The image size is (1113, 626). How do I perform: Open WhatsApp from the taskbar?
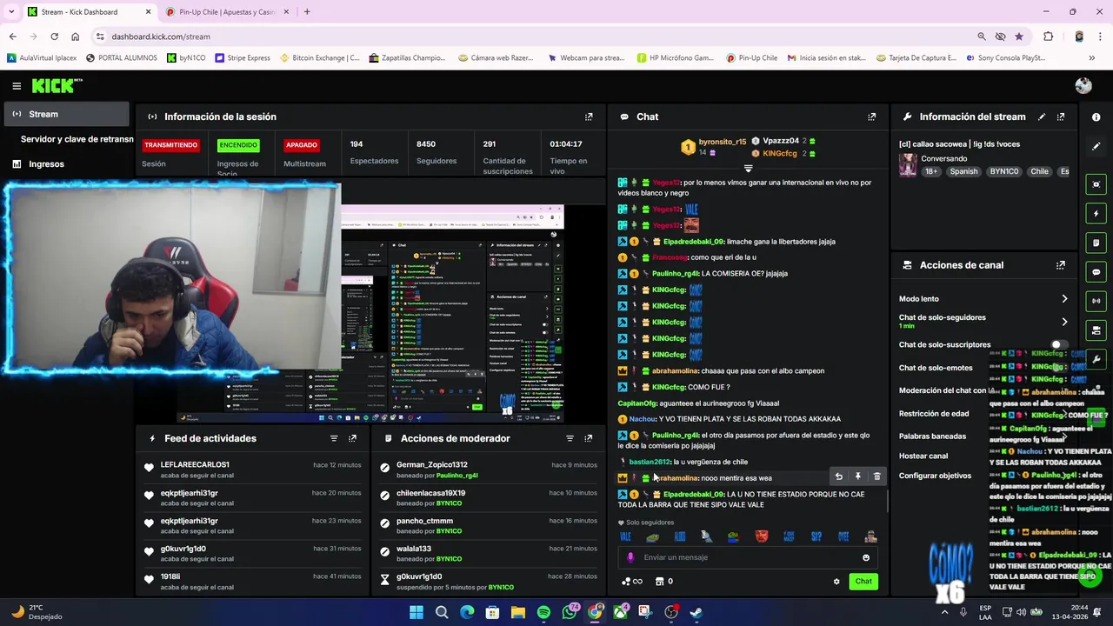pyautogui.click(x=570, y=612)
